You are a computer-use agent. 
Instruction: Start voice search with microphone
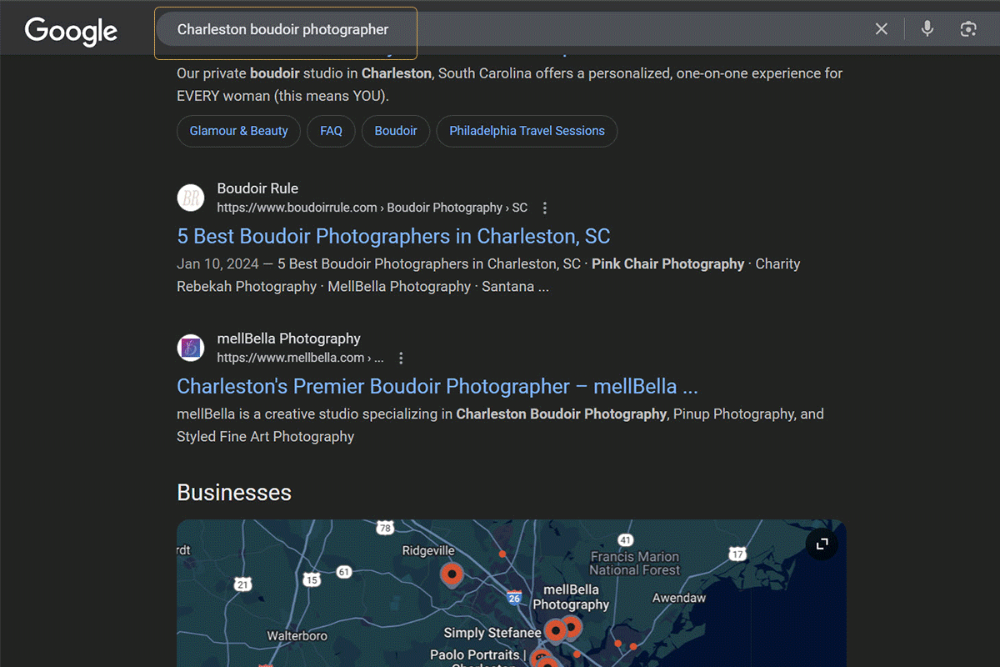[927, 29]
